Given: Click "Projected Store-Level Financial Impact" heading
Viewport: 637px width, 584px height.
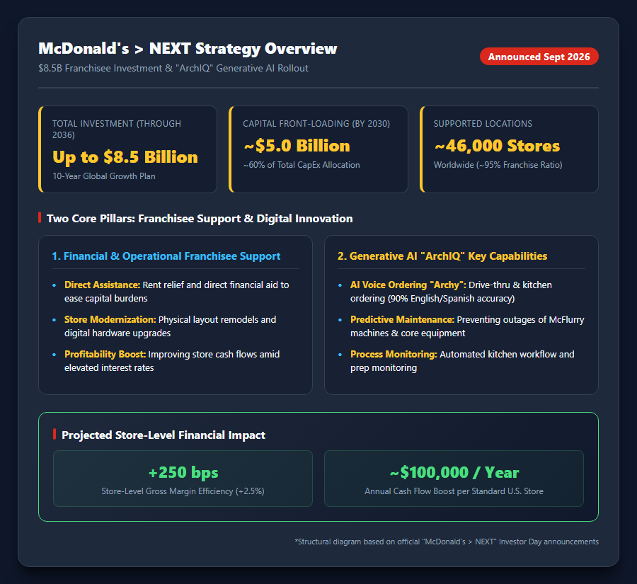Looking at the screenshot, I should [x=163, y=435].
